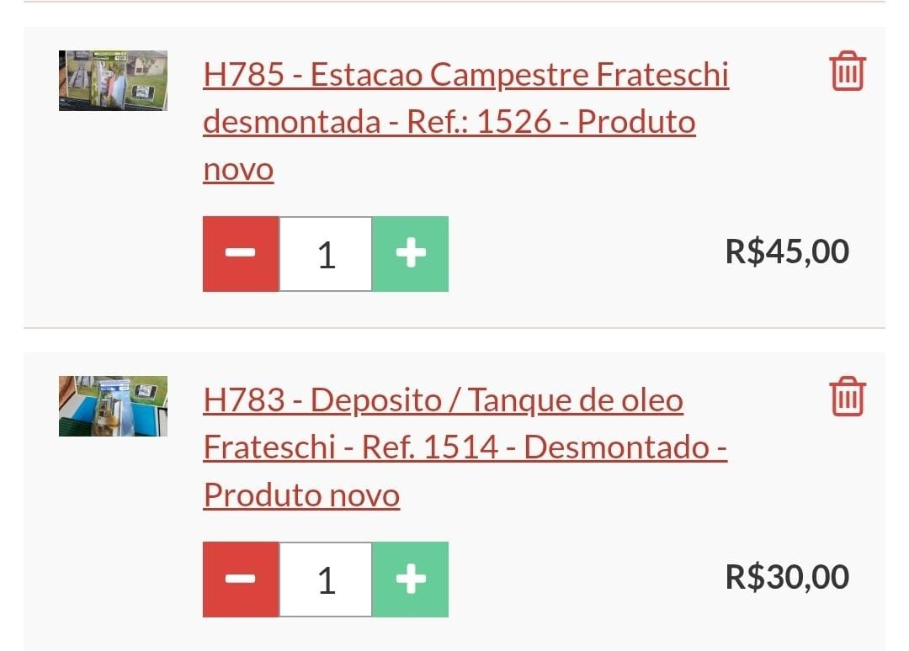Remove the H783 Deposito item using trash icon
909x651 pixels.
coord(848,397)
